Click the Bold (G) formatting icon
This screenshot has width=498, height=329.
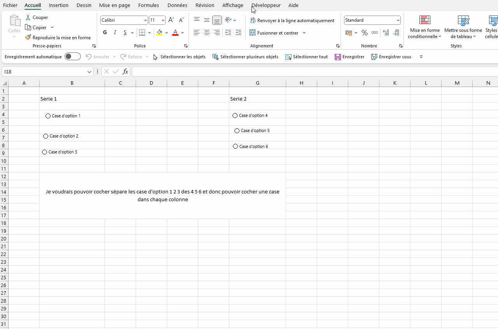coord(105,33)
